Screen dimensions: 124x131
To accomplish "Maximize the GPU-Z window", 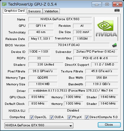I will tap(107, 4).
